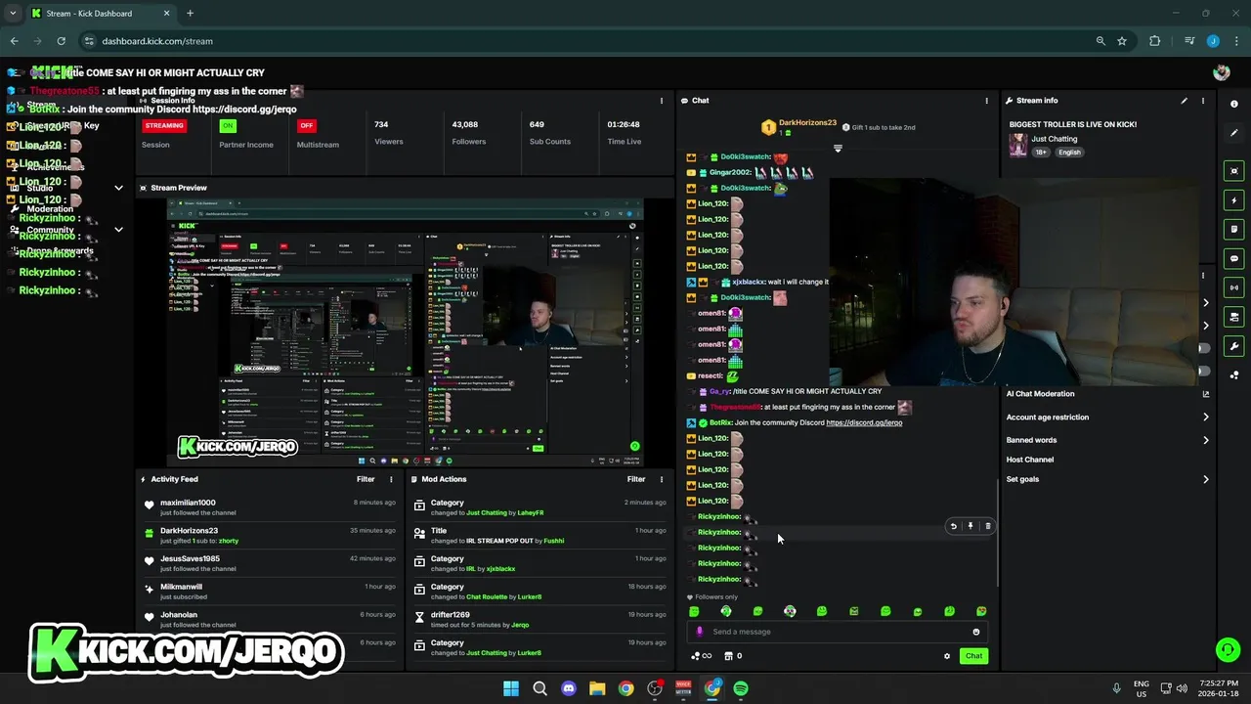The image size is (1251, 704).
Task: Toggle the lightning bolt widget icon in the sidebar
Action: [x=1234, y=200]
